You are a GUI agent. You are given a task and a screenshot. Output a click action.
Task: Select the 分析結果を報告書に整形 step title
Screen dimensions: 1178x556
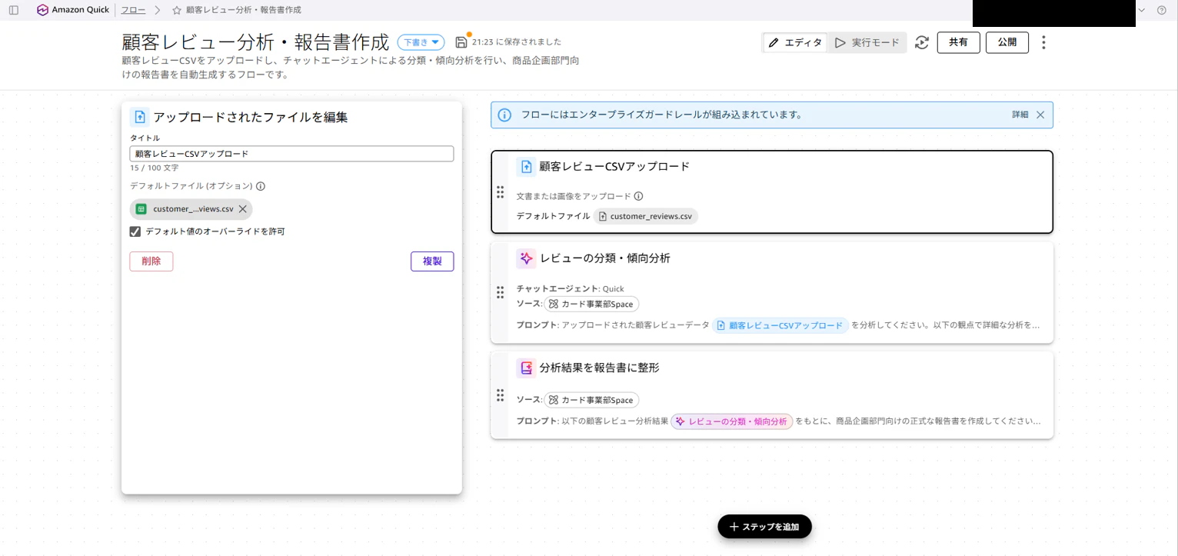599,368
